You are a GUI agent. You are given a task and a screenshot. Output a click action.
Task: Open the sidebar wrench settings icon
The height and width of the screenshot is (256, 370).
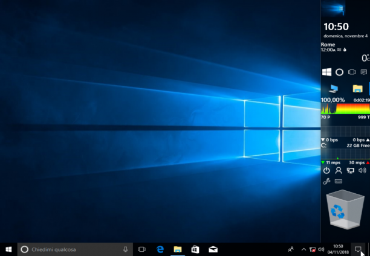pyautogui.click(x=326, y=182)
